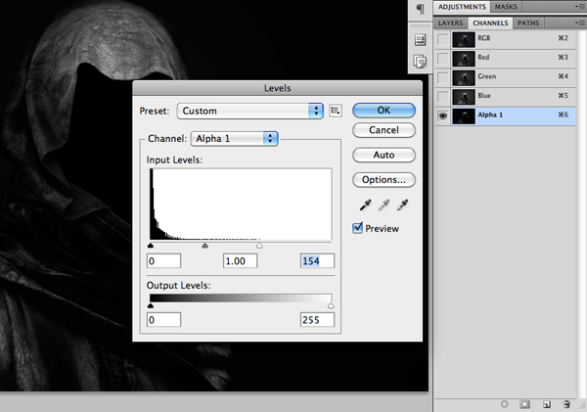Click the Auto button
Screen dimensions: 587x412
384,155
